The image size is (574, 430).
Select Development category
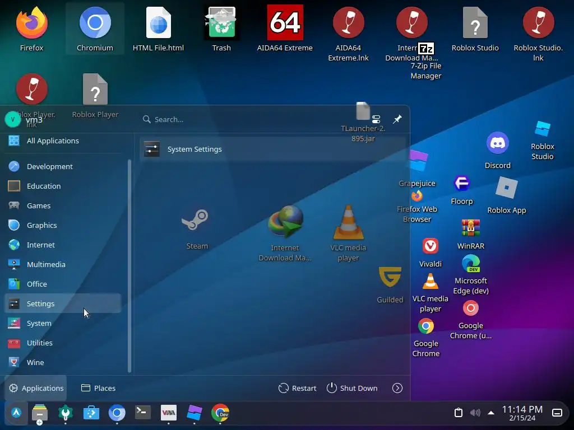[x=63, y=166]
